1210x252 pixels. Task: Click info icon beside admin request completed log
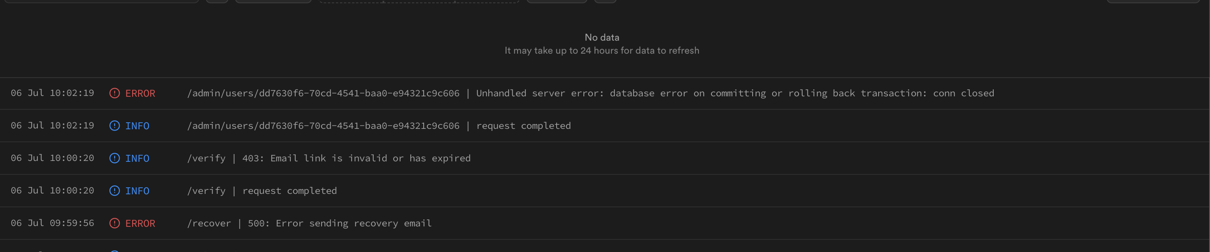tap(115, 126)
